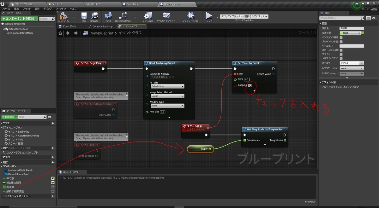
Task: Enable スポーン時に公開 checkbox
Action: tap(341, 50)
